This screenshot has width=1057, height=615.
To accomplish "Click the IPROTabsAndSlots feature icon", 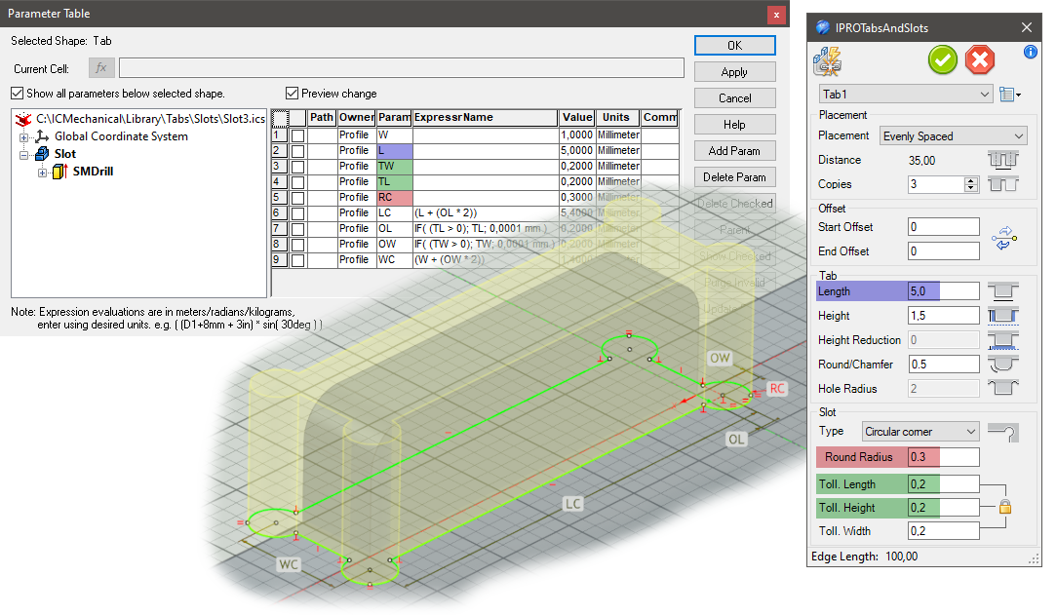I will (828, 60).
